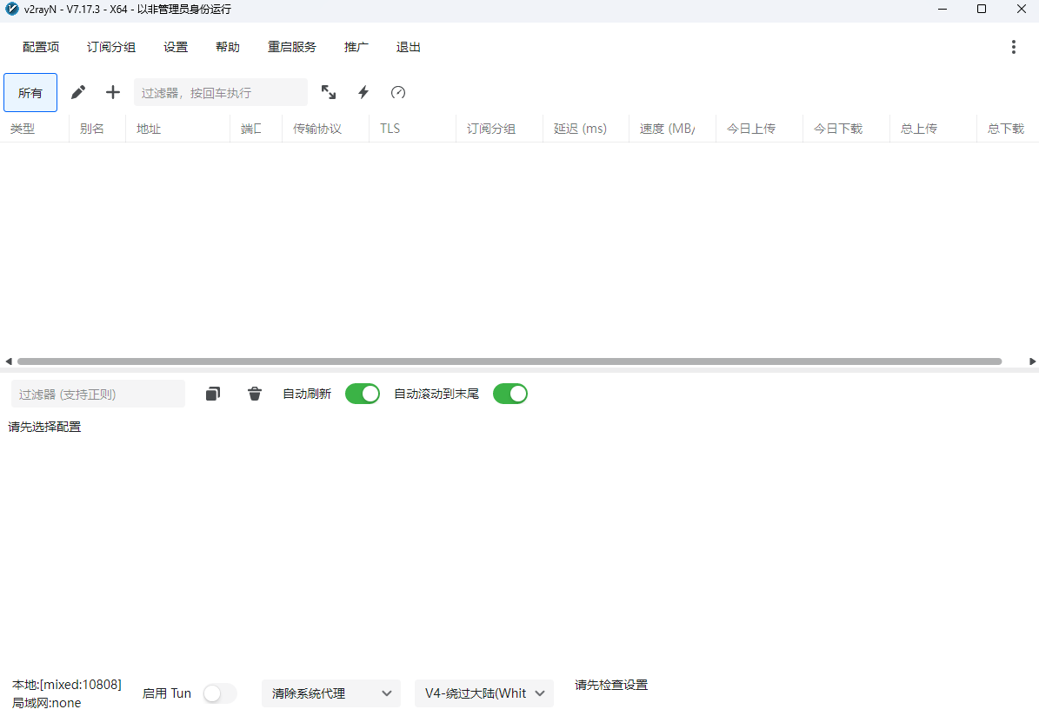Click the scrollbar left arrow
Image resolution: width=1039 pixels, height=716 pixels.
pos(8,361)
